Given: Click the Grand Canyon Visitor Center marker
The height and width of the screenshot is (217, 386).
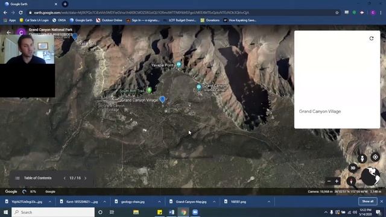Looking at the screenshot, I should (x=199, y=87).
